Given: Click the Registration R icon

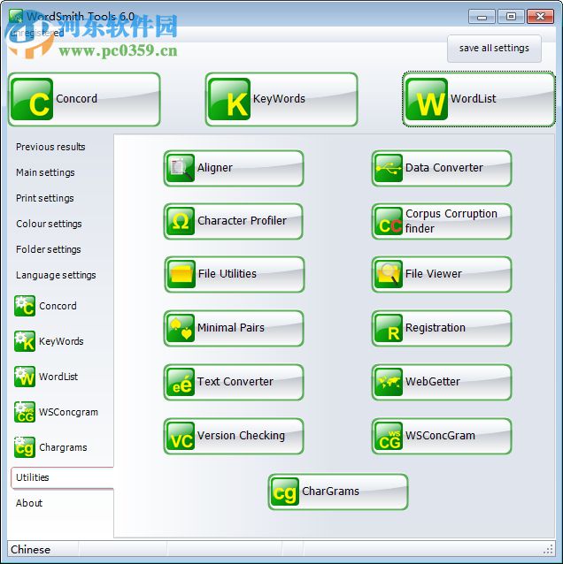Looking at the screenshot, I should click(389, 328).
